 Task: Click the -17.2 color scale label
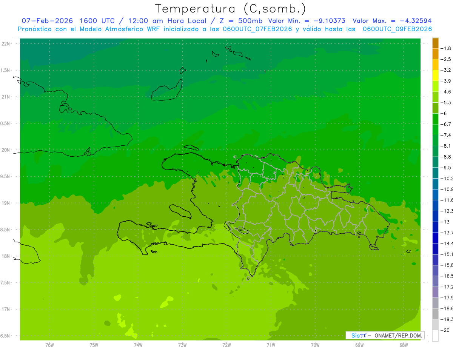coord(446,287)
